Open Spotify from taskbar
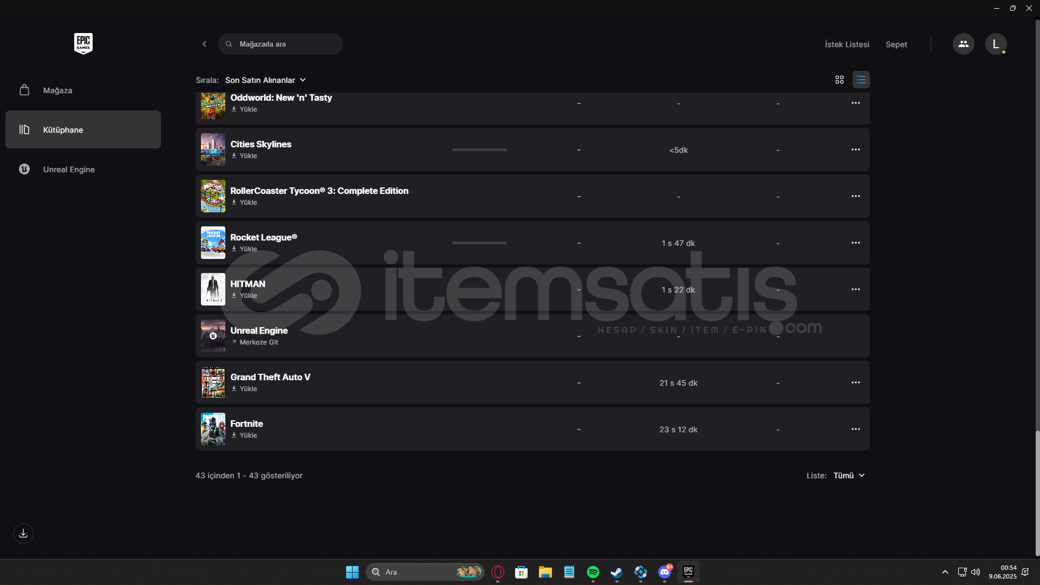1040x585 pixels. click(593, 572)
